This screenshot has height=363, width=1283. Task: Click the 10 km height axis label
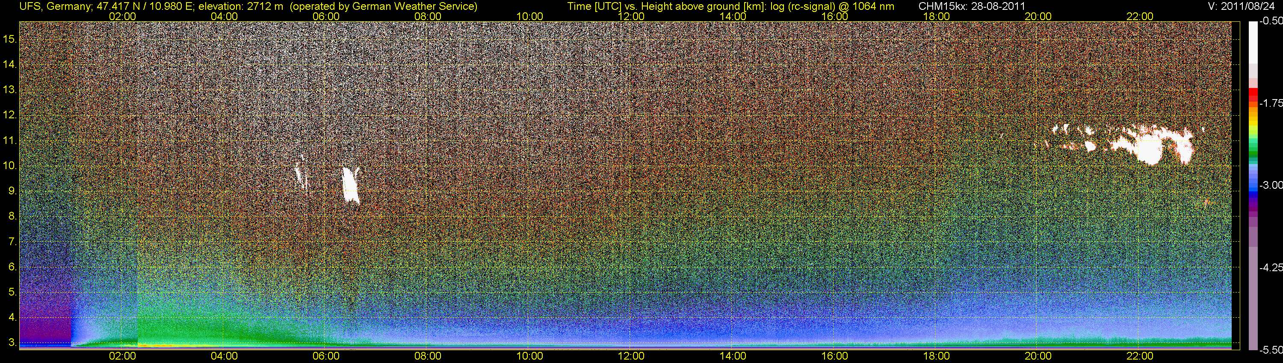[x=9, y=166]
